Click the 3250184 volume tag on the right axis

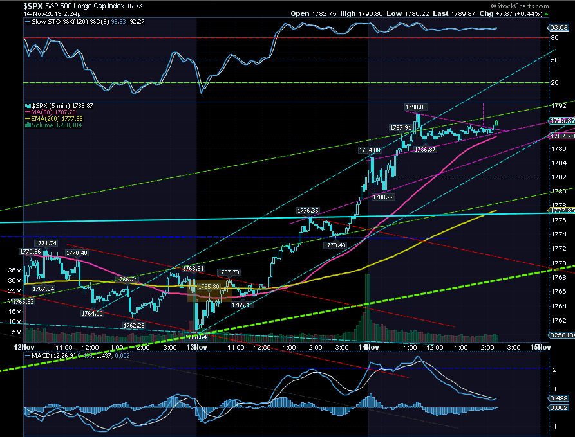pyautogui.click(x=561, y=335)
